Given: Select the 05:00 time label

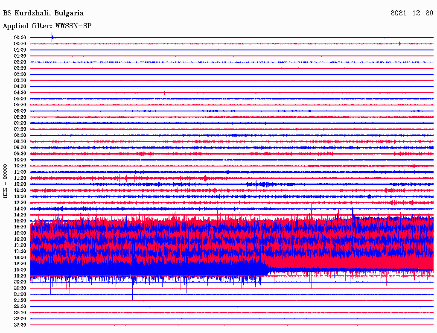Looking at the screenshot, I should 20,99.
